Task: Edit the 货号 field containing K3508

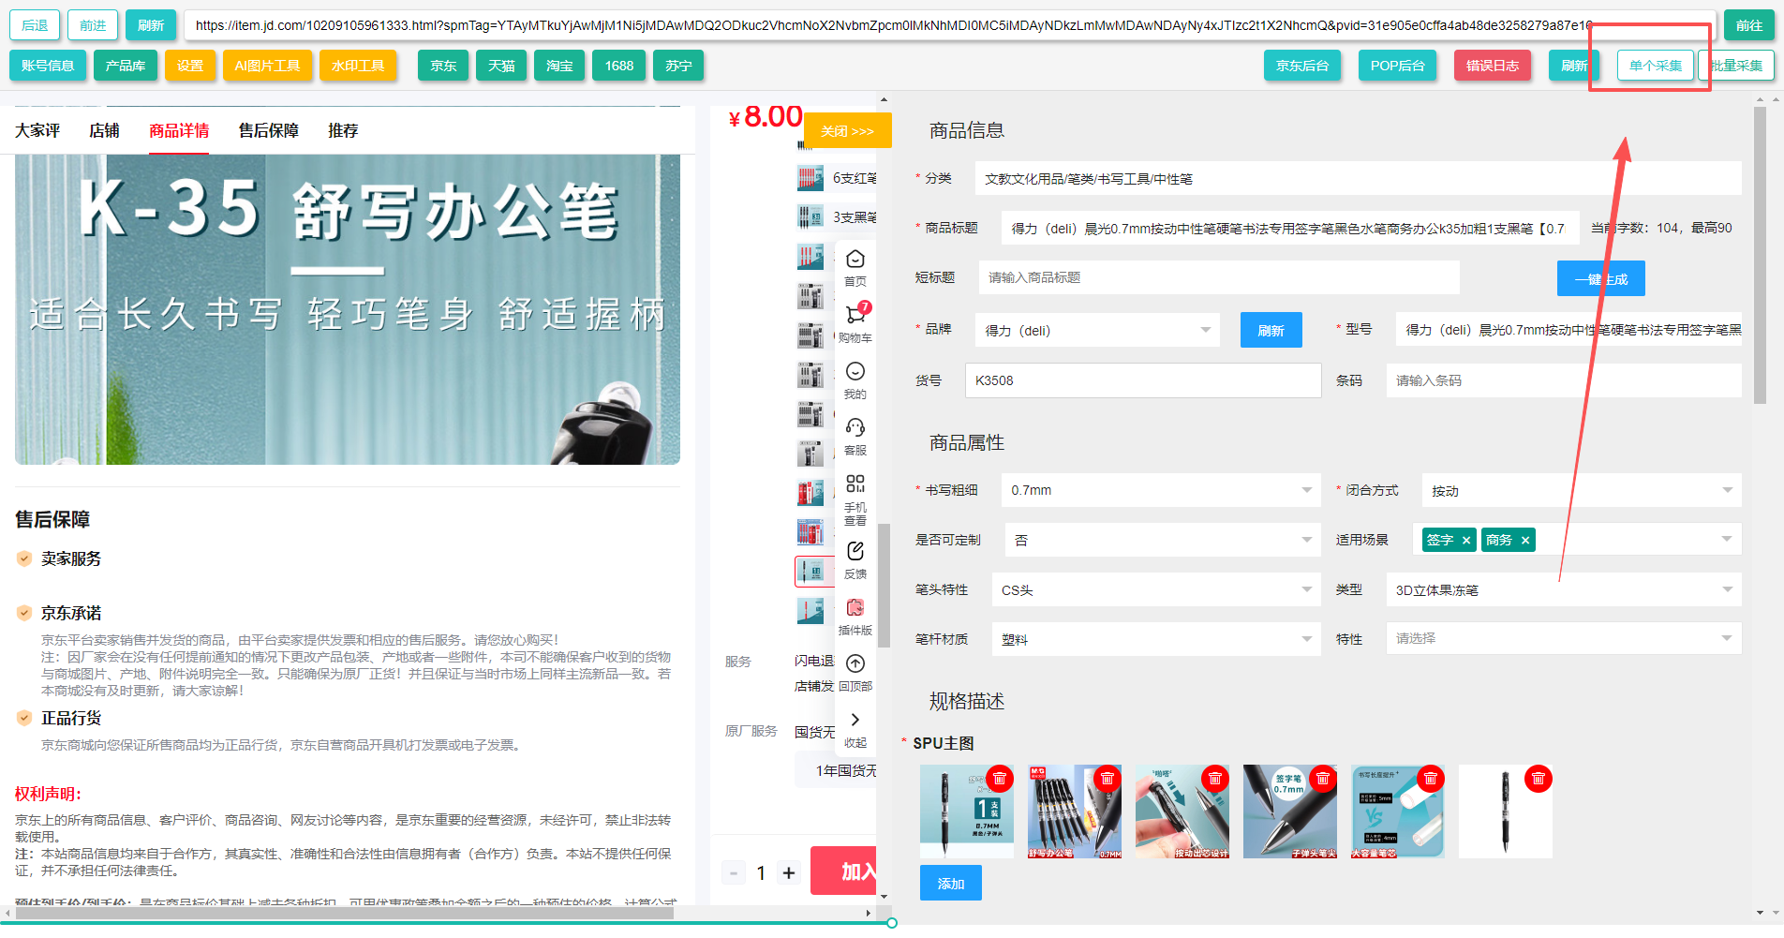Action: pos(1143,380)
